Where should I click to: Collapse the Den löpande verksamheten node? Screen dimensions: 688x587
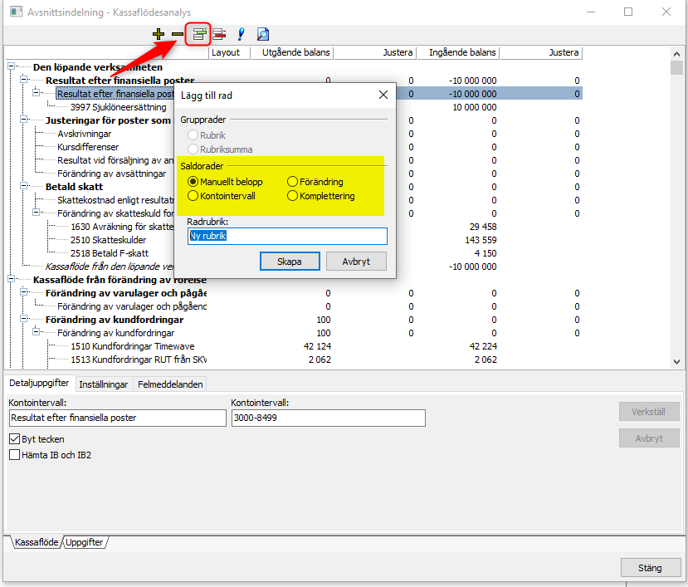click(11, 66)
